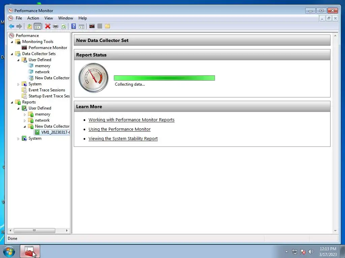This screenshot has height=258, width=345.
Task: Toggle Show/Hide Console Tree button
Action: pyautogui.click(x=38, y=26)
